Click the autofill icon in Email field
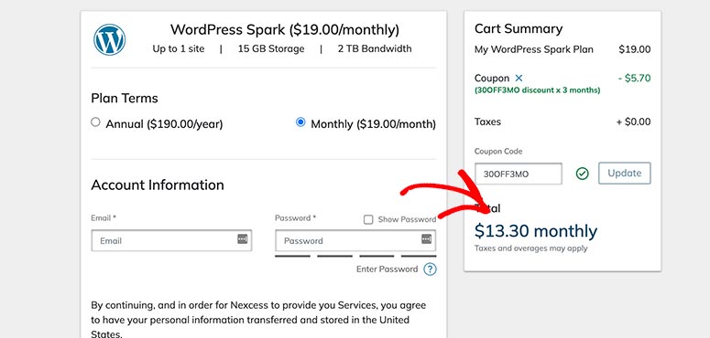The image size is (710, 338). pyautogui.click(x=243, y=239)
